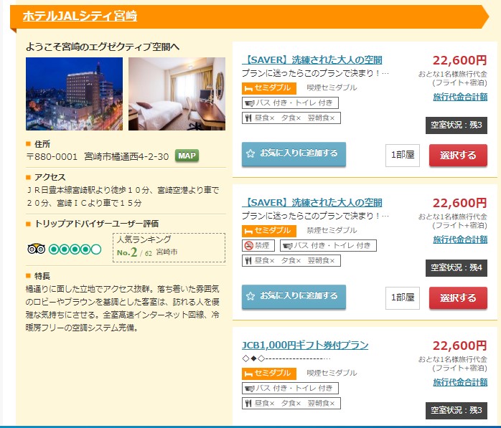Click the 禁煙 no-smoking icon badge
Viewport: 501px width, 428px height.
tap(258, 245)
